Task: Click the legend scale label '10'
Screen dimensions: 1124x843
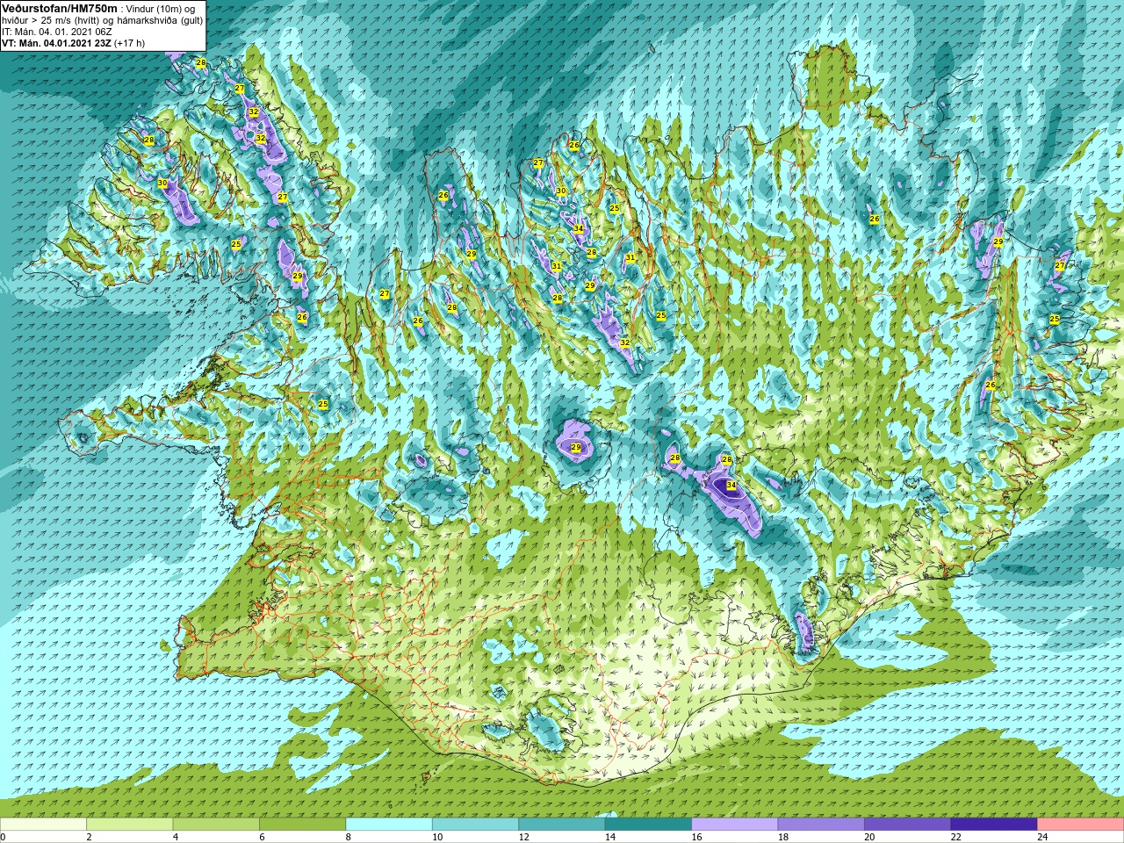Action: (x=437, y=837)
